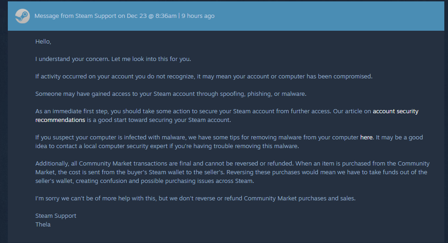Click the "Steam Support" signature line
This screenshot has height=243, width=448.
pos(56,216)
